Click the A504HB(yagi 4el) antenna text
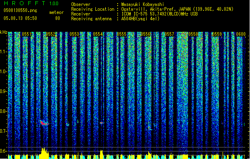The height and width of the screenshot is (159, 250). tap(140, 19)
